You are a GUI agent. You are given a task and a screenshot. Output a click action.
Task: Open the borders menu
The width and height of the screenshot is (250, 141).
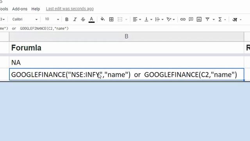point(111,19)
